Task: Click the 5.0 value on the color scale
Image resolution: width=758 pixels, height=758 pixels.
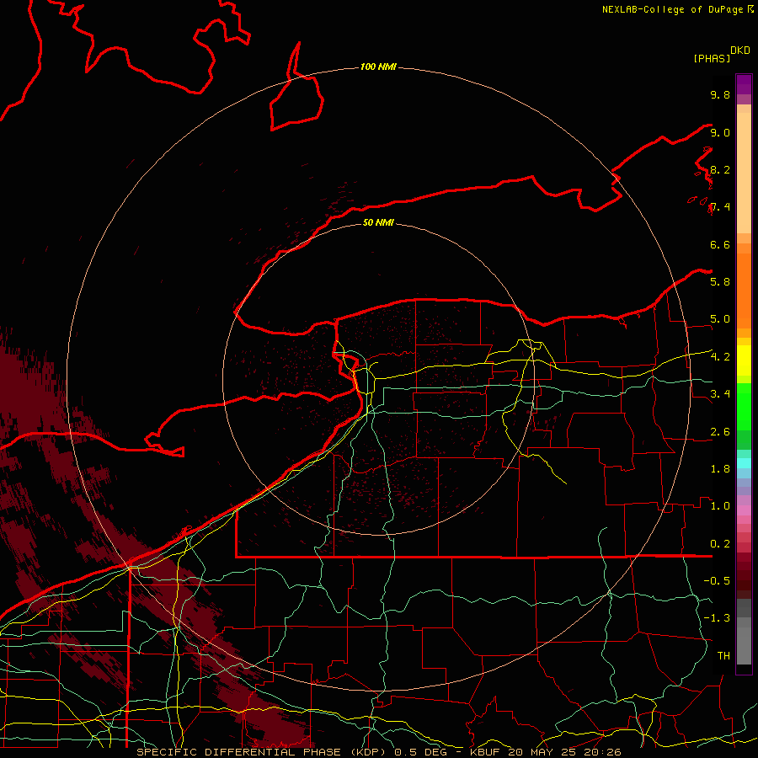Action: tap(720, 319)
